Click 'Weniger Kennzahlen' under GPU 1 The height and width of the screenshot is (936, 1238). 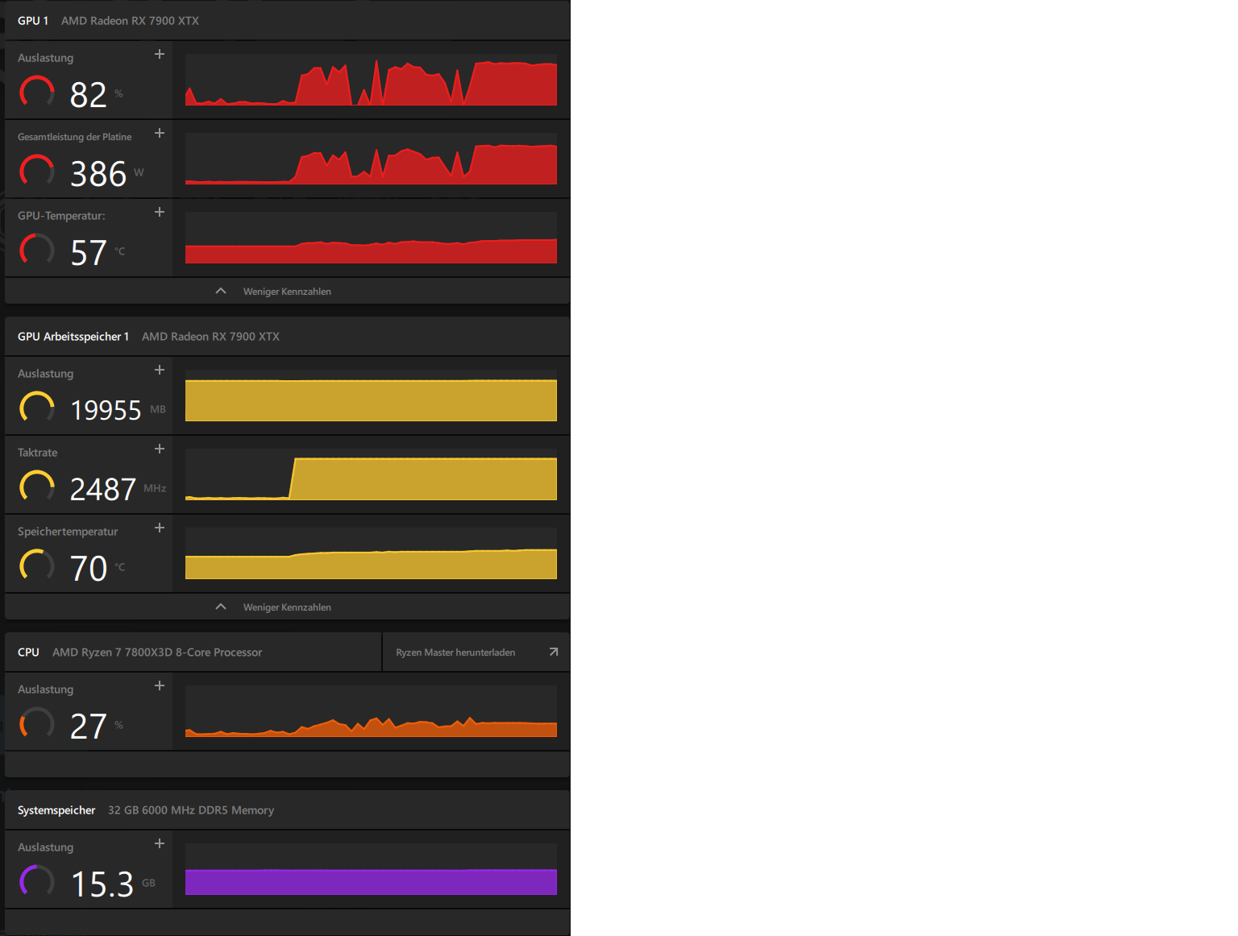pyautogui.click(x=287, y=292)
